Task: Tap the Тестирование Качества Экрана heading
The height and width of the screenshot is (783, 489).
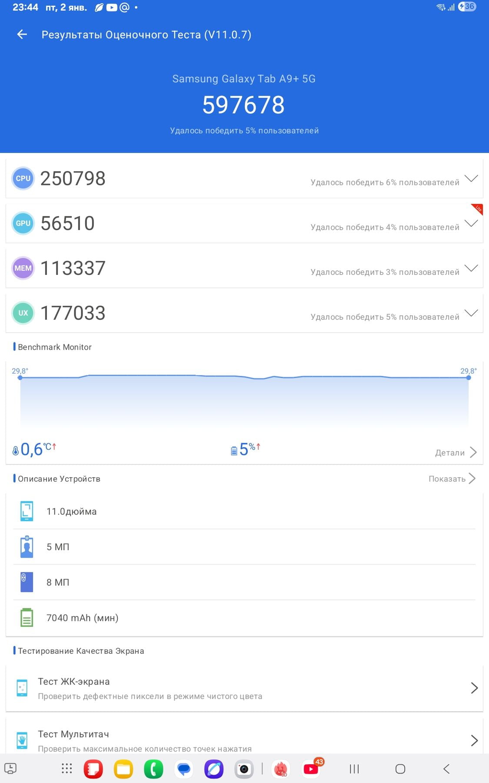Action: click(x=81, y=651)
